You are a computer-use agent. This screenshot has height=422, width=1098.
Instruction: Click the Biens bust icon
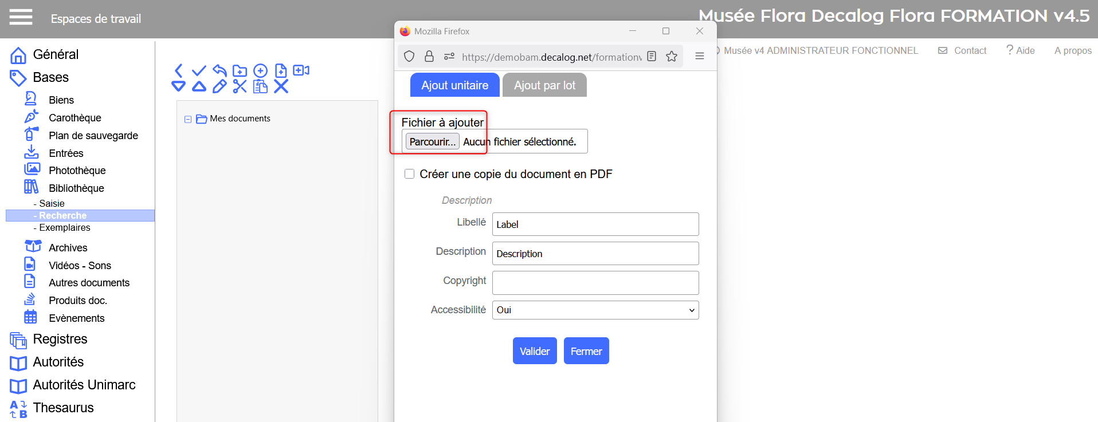(31, 99)
